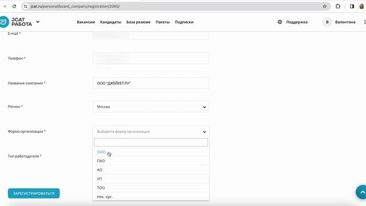Click into the E-mail field
Image resolution: width=366 pixels, height=206 pixels.
(x=151, y=35)
